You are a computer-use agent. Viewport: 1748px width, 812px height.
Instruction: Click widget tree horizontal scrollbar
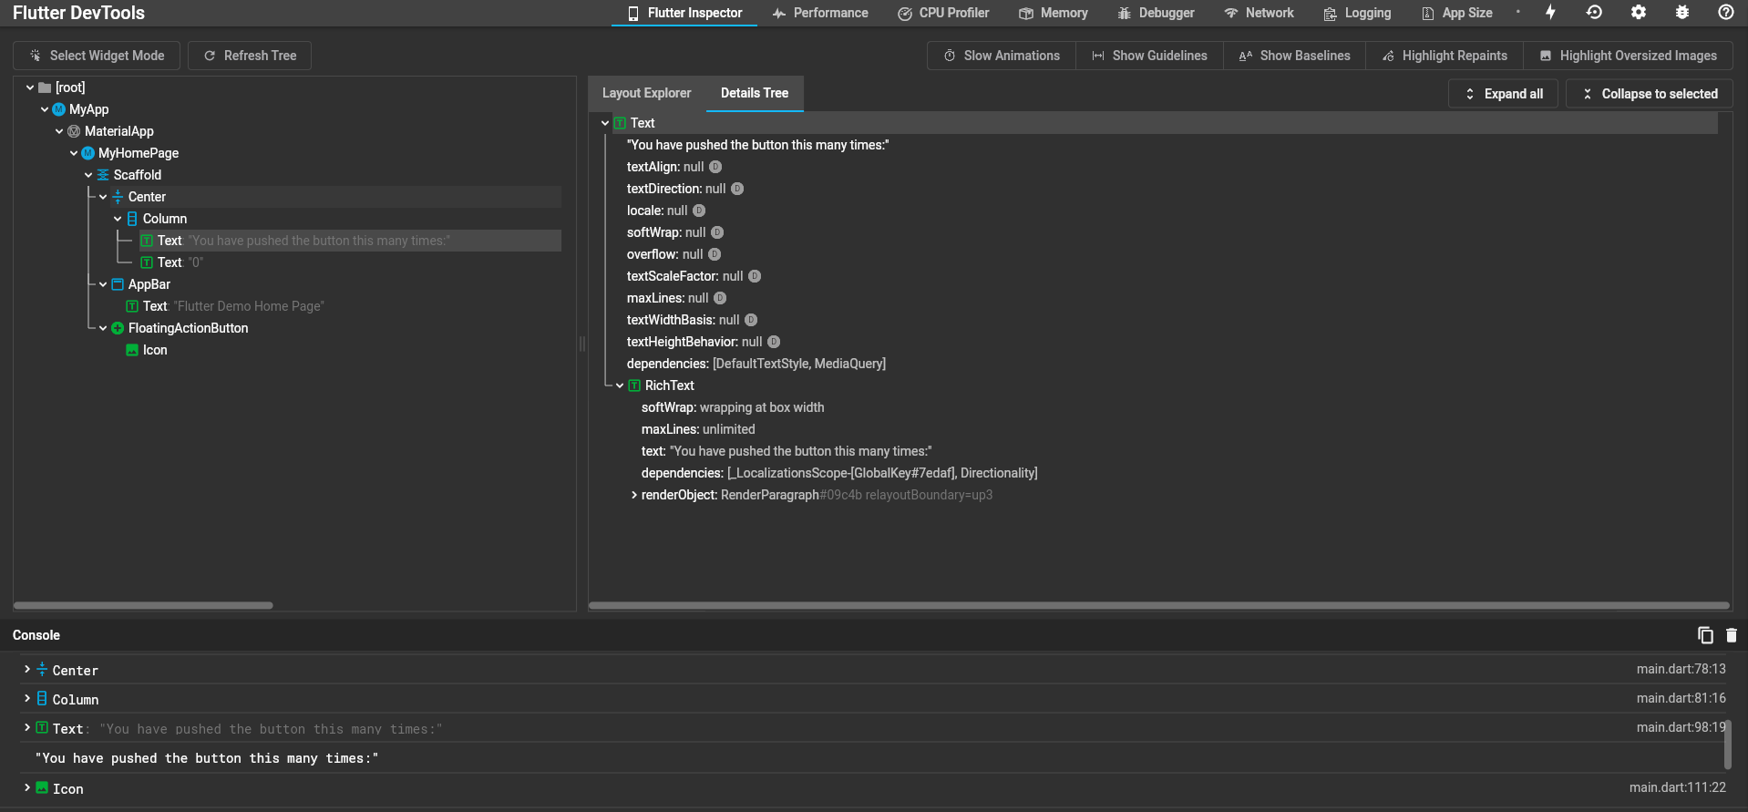(143, 605)
